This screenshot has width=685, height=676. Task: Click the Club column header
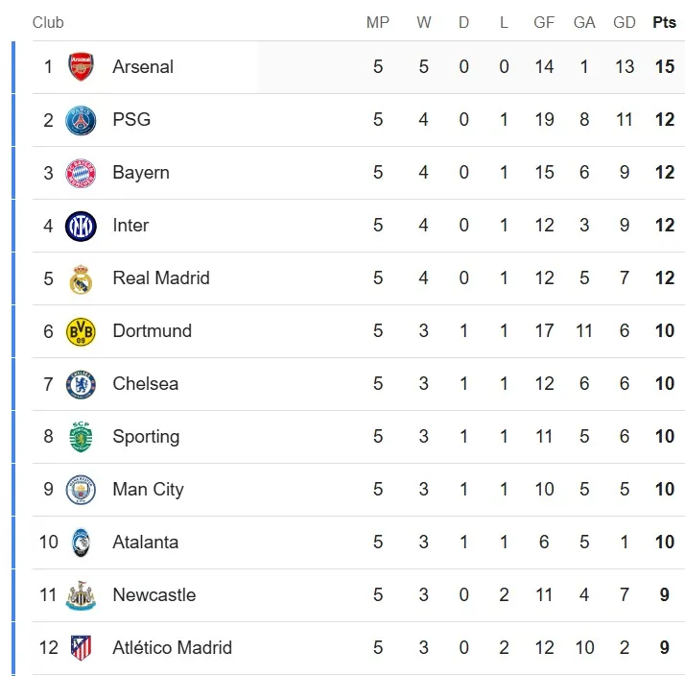click(48, 23)
